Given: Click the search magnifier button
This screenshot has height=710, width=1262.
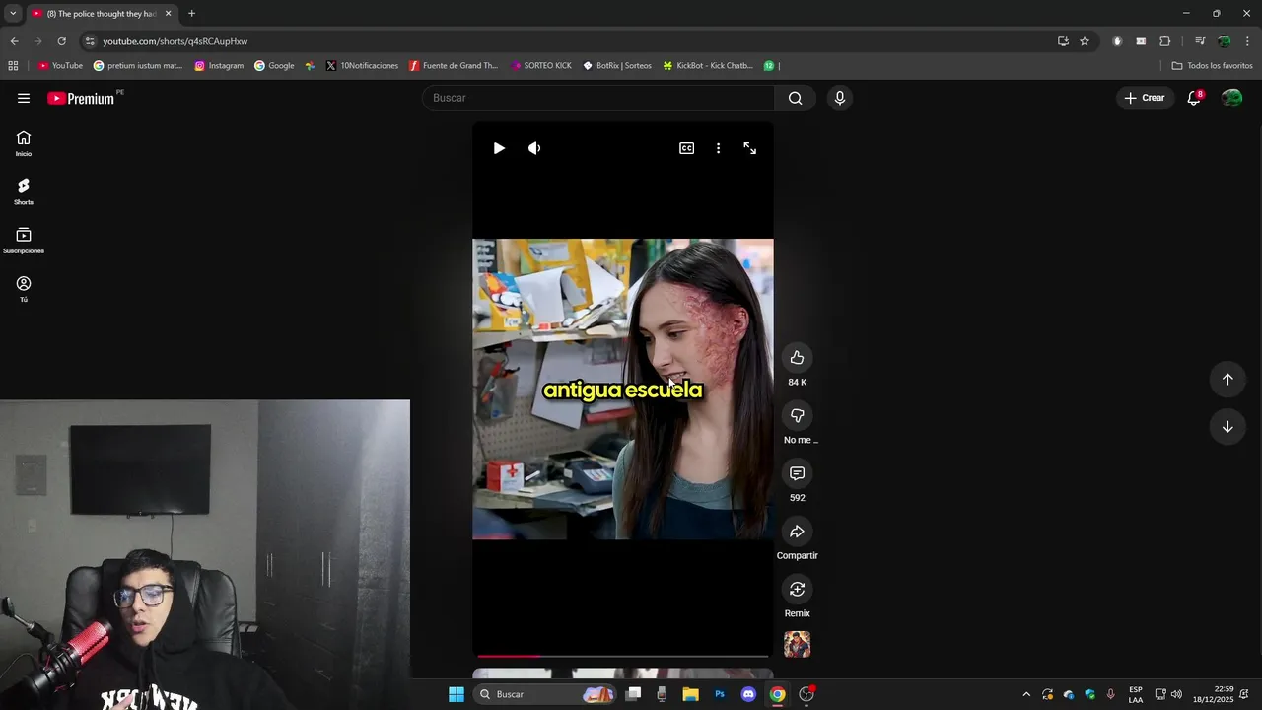Looking at the screenshot, I should 796,98.
